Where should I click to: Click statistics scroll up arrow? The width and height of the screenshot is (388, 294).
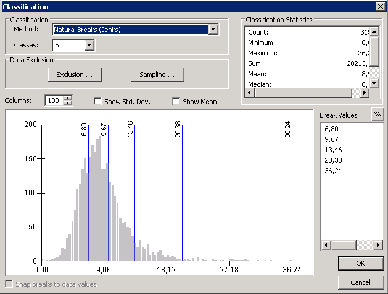(374, 31)
